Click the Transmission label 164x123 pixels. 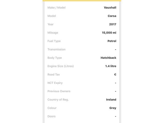[x=56, y=49]
